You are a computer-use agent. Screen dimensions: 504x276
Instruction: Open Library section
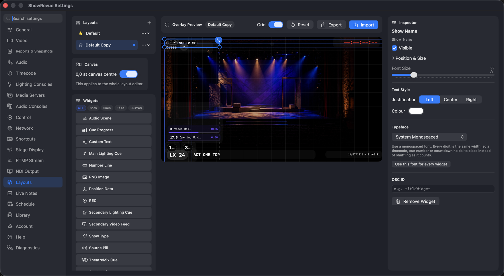point(33,215)
